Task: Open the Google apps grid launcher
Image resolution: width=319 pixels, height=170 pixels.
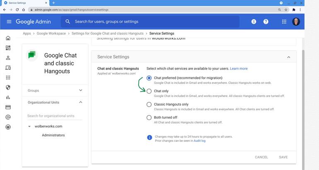Action: 284,22
